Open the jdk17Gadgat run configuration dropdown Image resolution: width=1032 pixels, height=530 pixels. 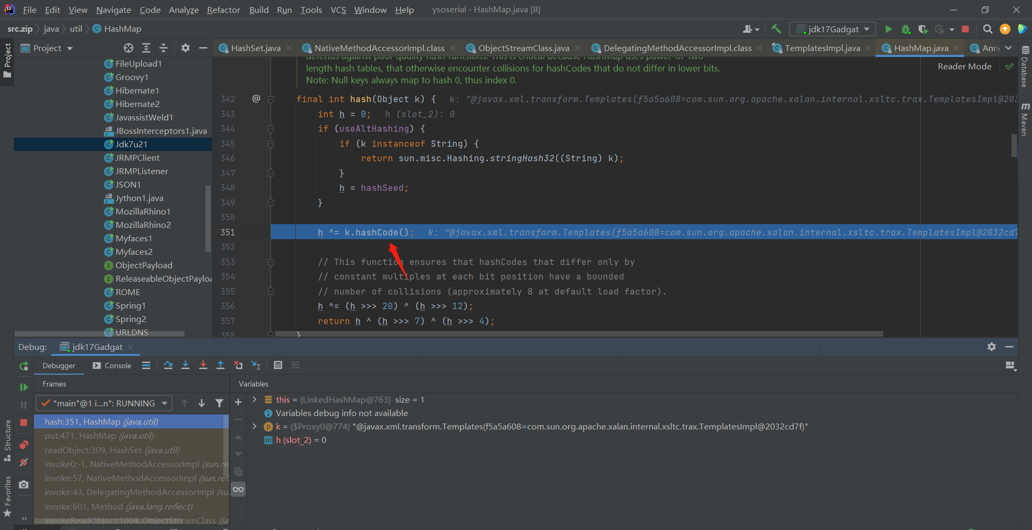coord(832,29)
